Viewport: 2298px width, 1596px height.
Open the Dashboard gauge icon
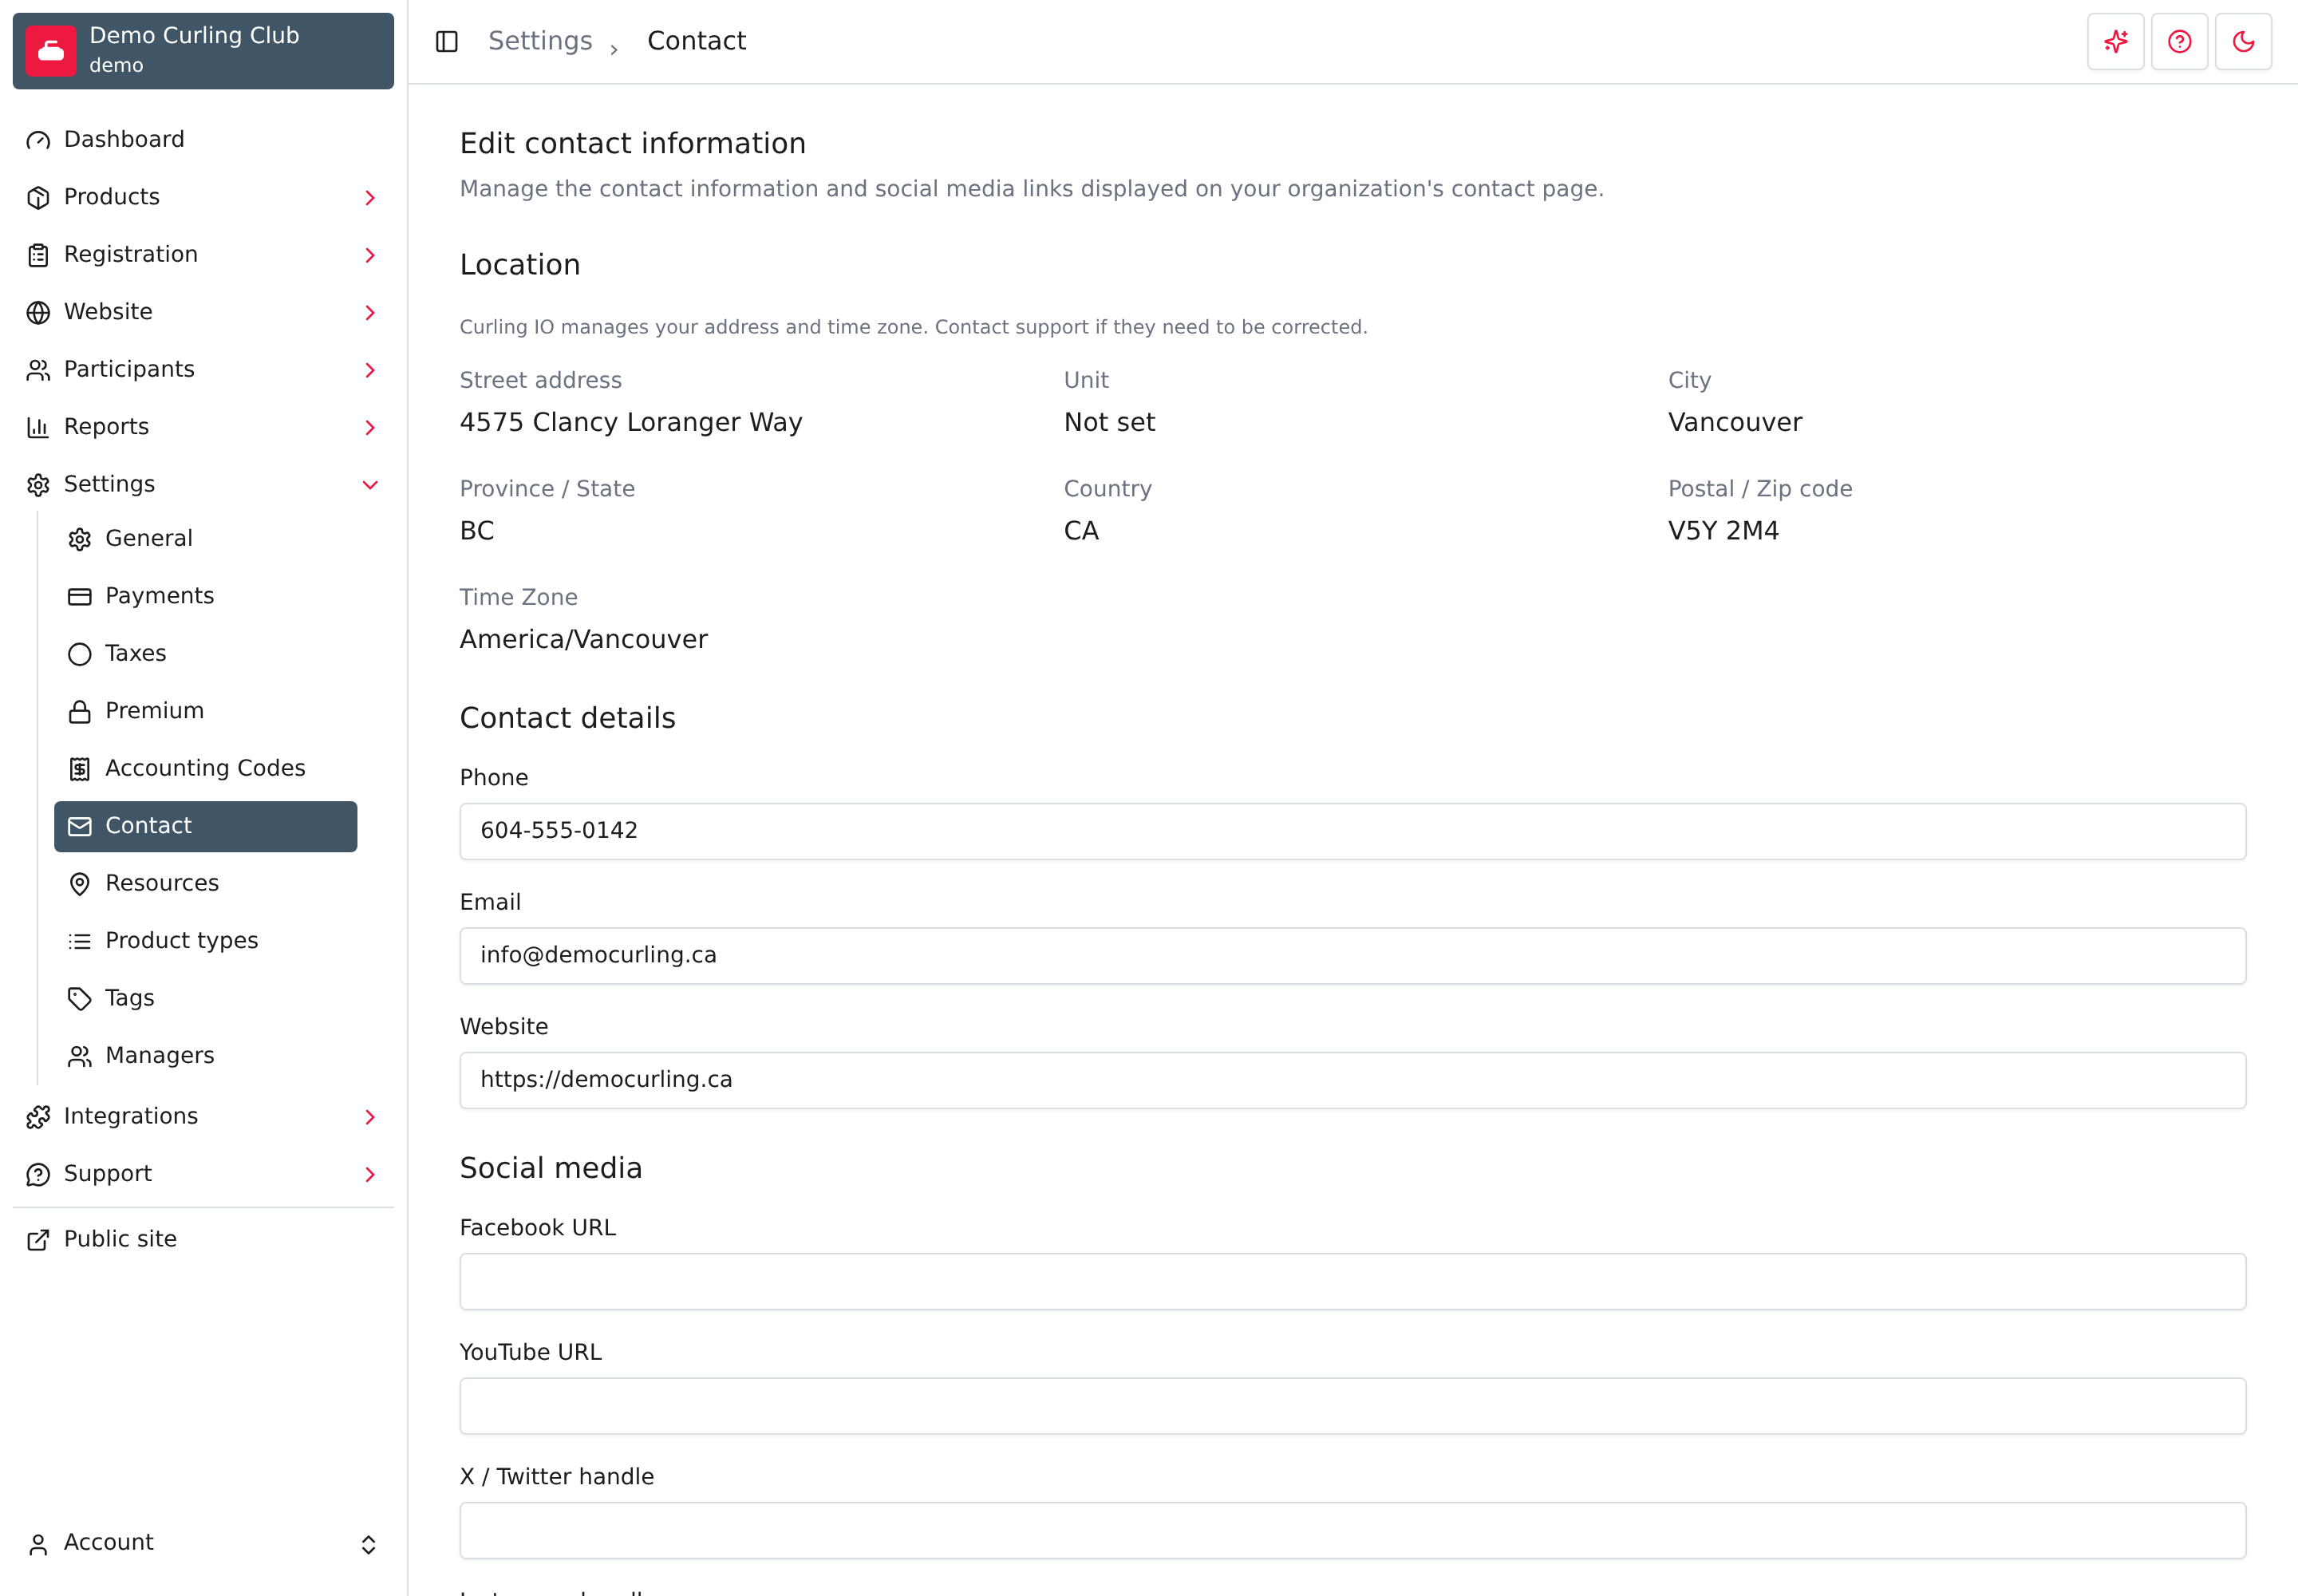pos(38,140)
